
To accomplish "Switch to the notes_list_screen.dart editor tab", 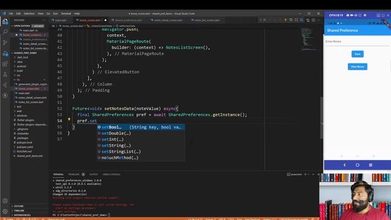I will tap(207, 20).
